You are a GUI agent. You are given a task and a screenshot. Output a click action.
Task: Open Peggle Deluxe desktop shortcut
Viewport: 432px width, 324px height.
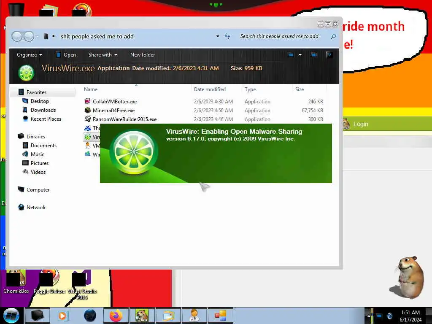49,282
